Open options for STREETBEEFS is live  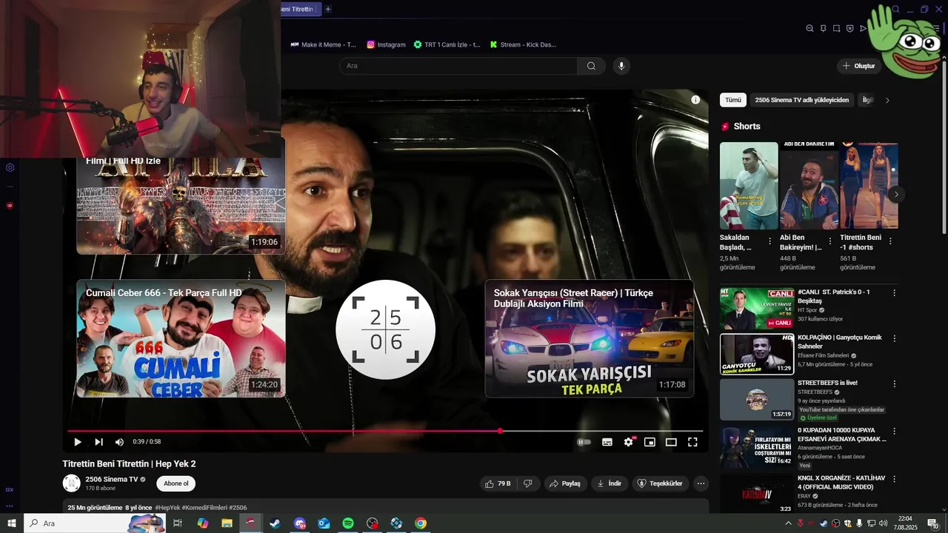click(894, 384)
